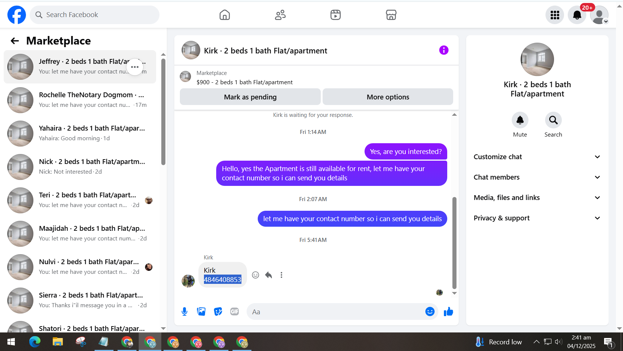
Task: Expand the Chat members section
Action: (537, 177)
